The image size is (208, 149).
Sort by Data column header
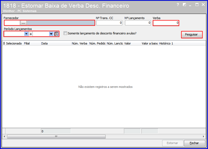[x=56, y=43]
